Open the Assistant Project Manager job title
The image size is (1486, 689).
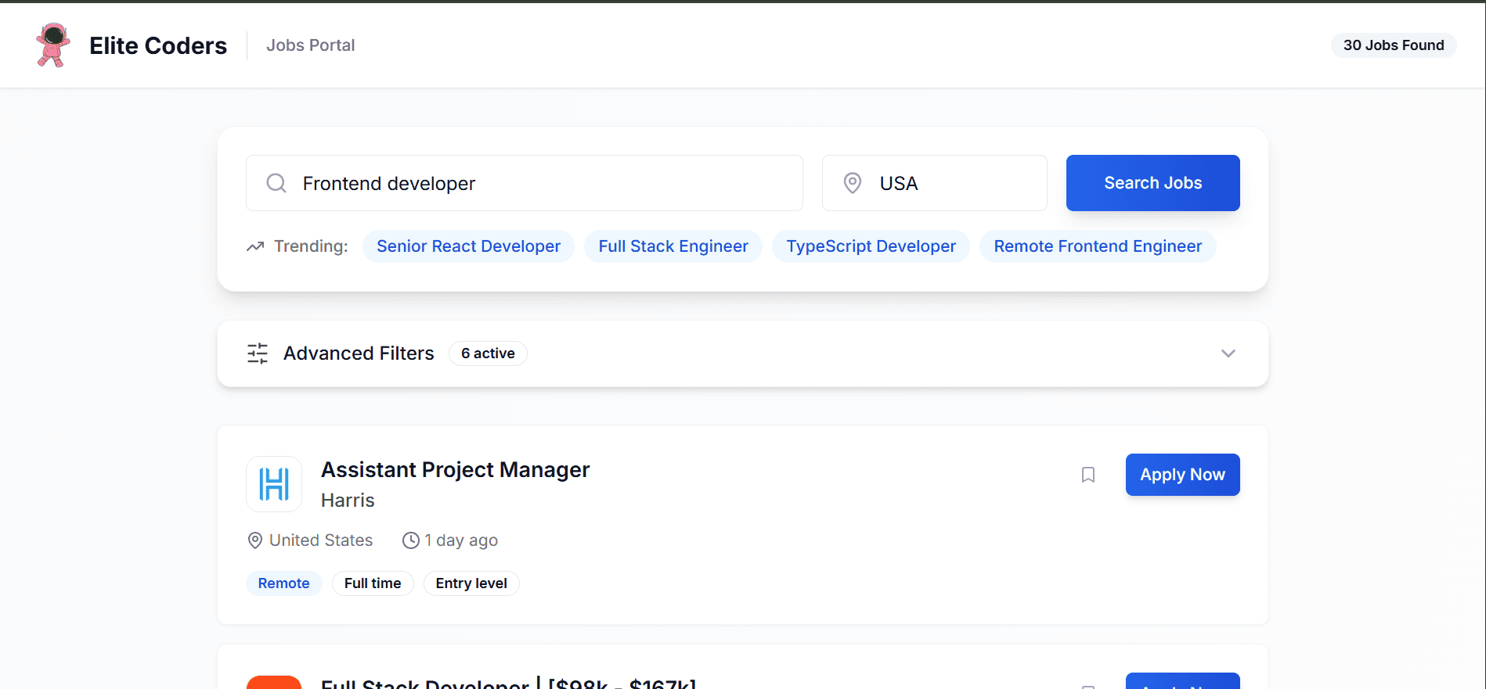pyautogui.click(x=455, y=469)
